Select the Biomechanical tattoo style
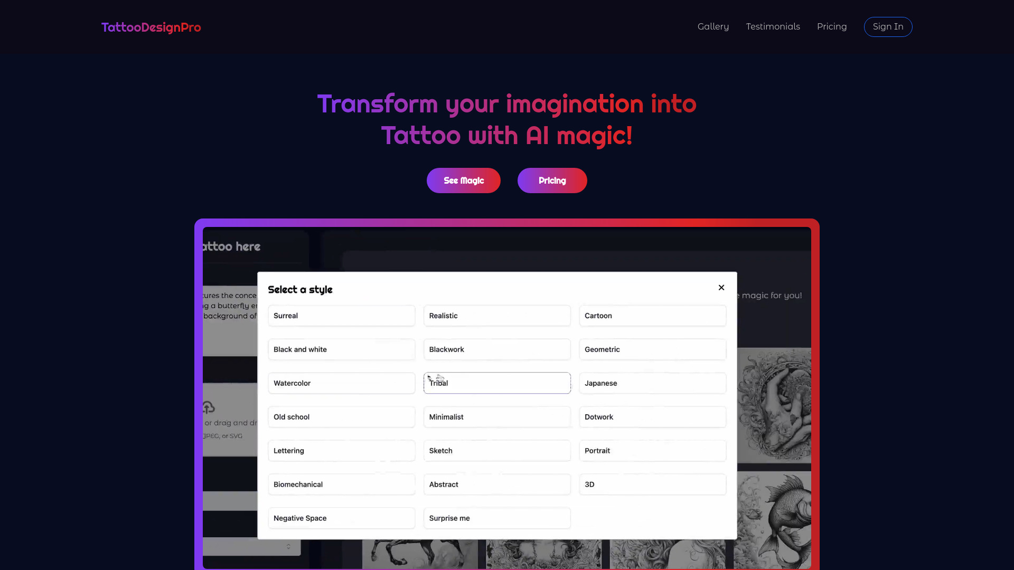The image size is (1014, 570). coord(341,483)
